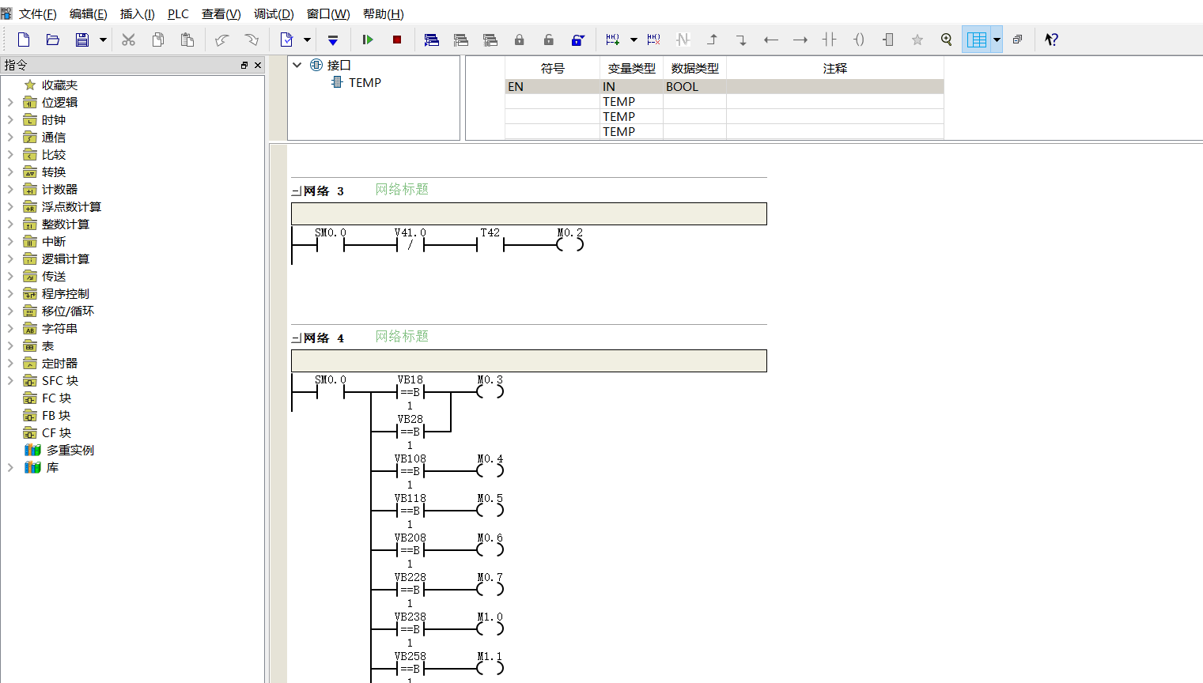Insert a box instruction

pyautogui.click(x=888, y=40)
